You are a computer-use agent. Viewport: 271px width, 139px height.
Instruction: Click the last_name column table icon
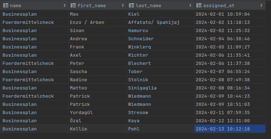click(131, 5)
